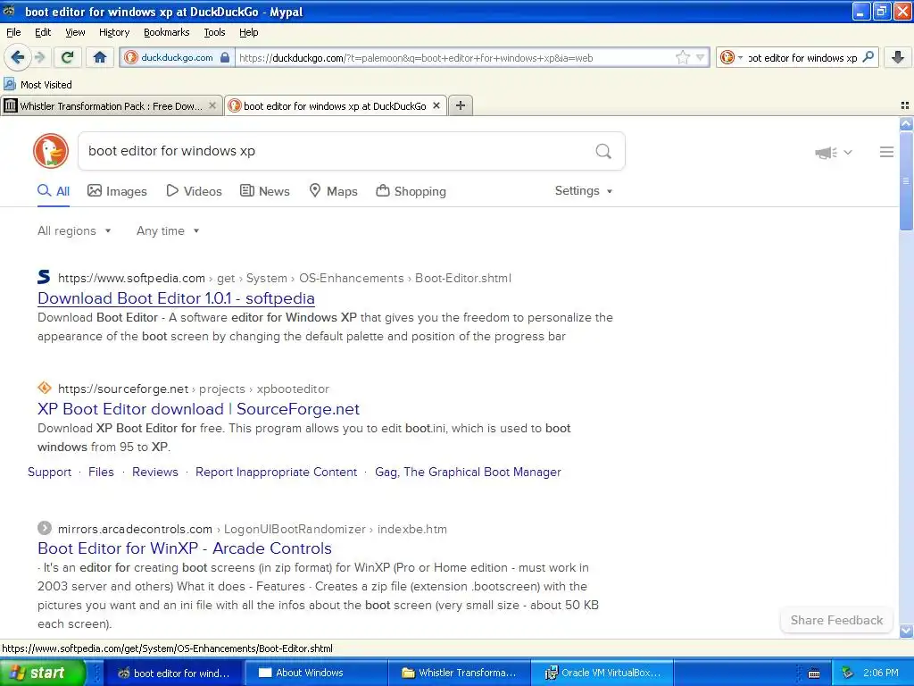Click the Softpedia favicon in first result

[x=44, y=277]
